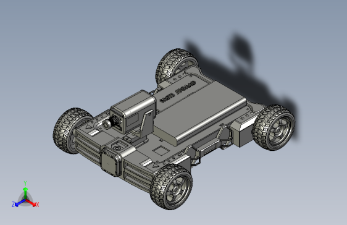Select the wheel nearest the bottom of the view

[171, 187]
